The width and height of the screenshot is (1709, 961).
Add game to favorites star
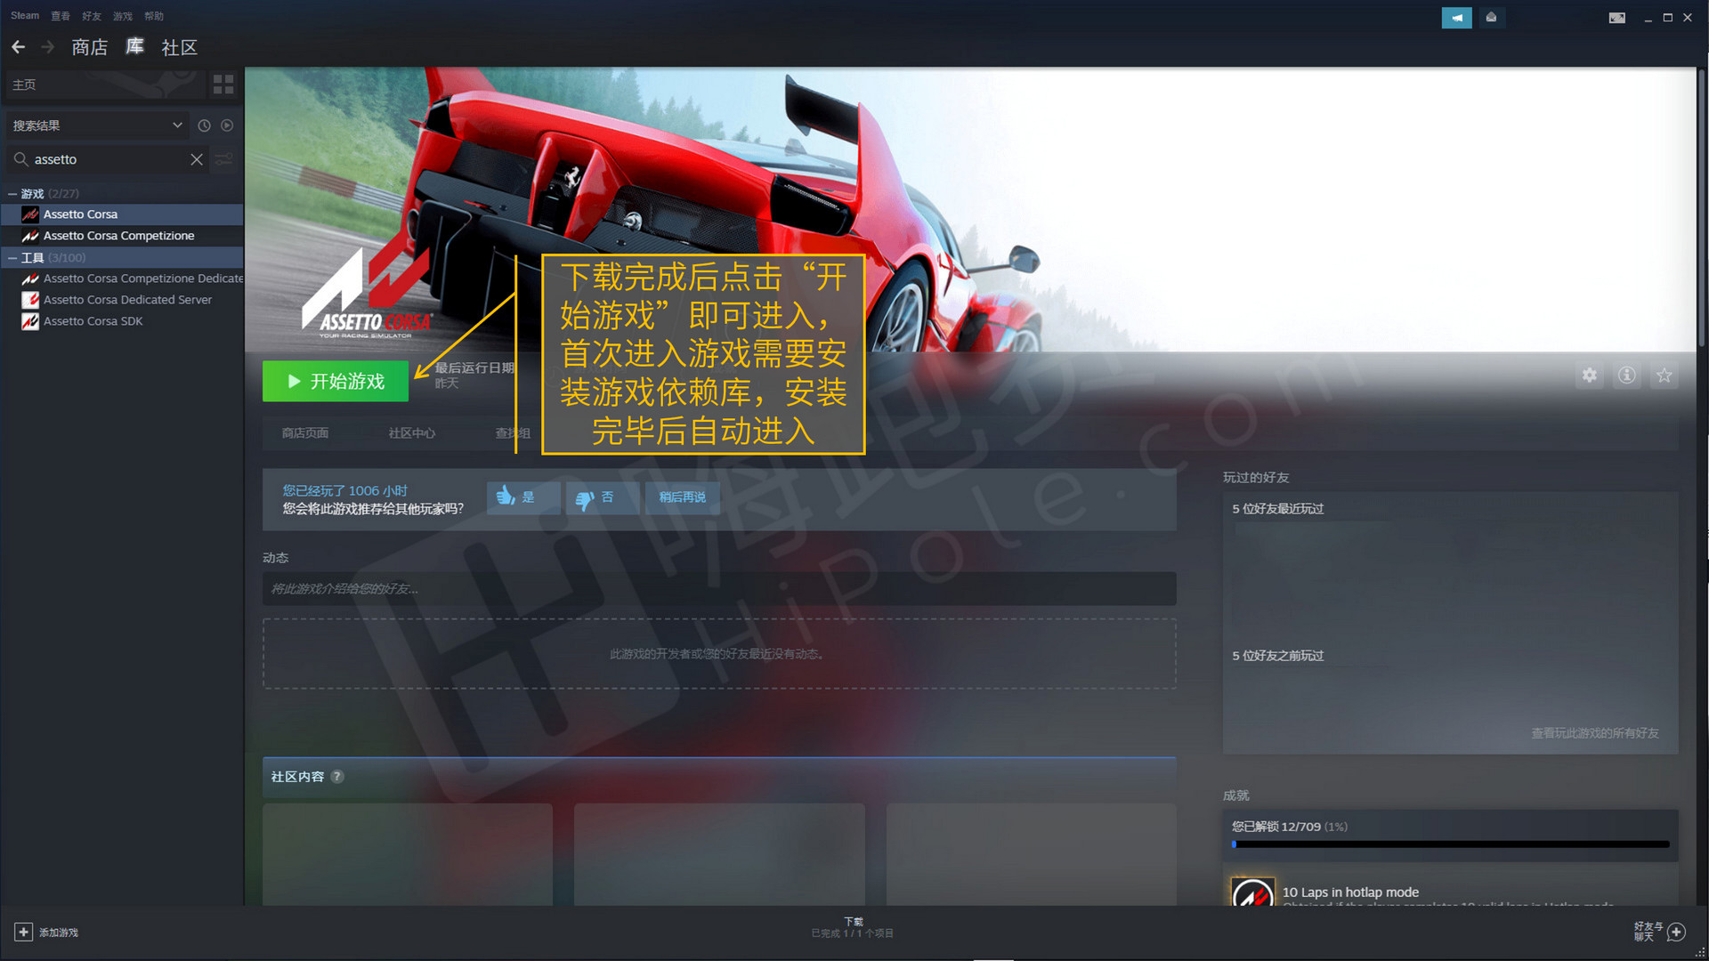(1664, 376)
